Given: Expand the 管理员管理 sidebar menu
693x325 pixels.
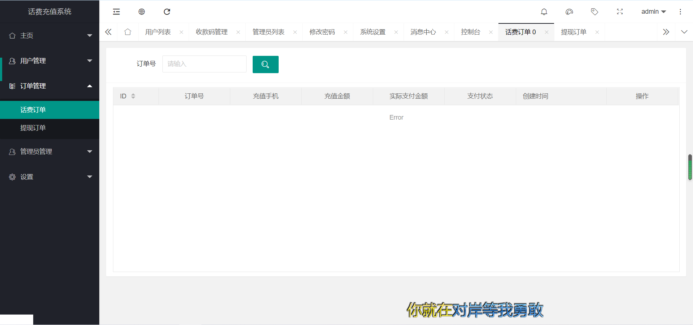Looking at the screenshot, I should click(49, 152).
